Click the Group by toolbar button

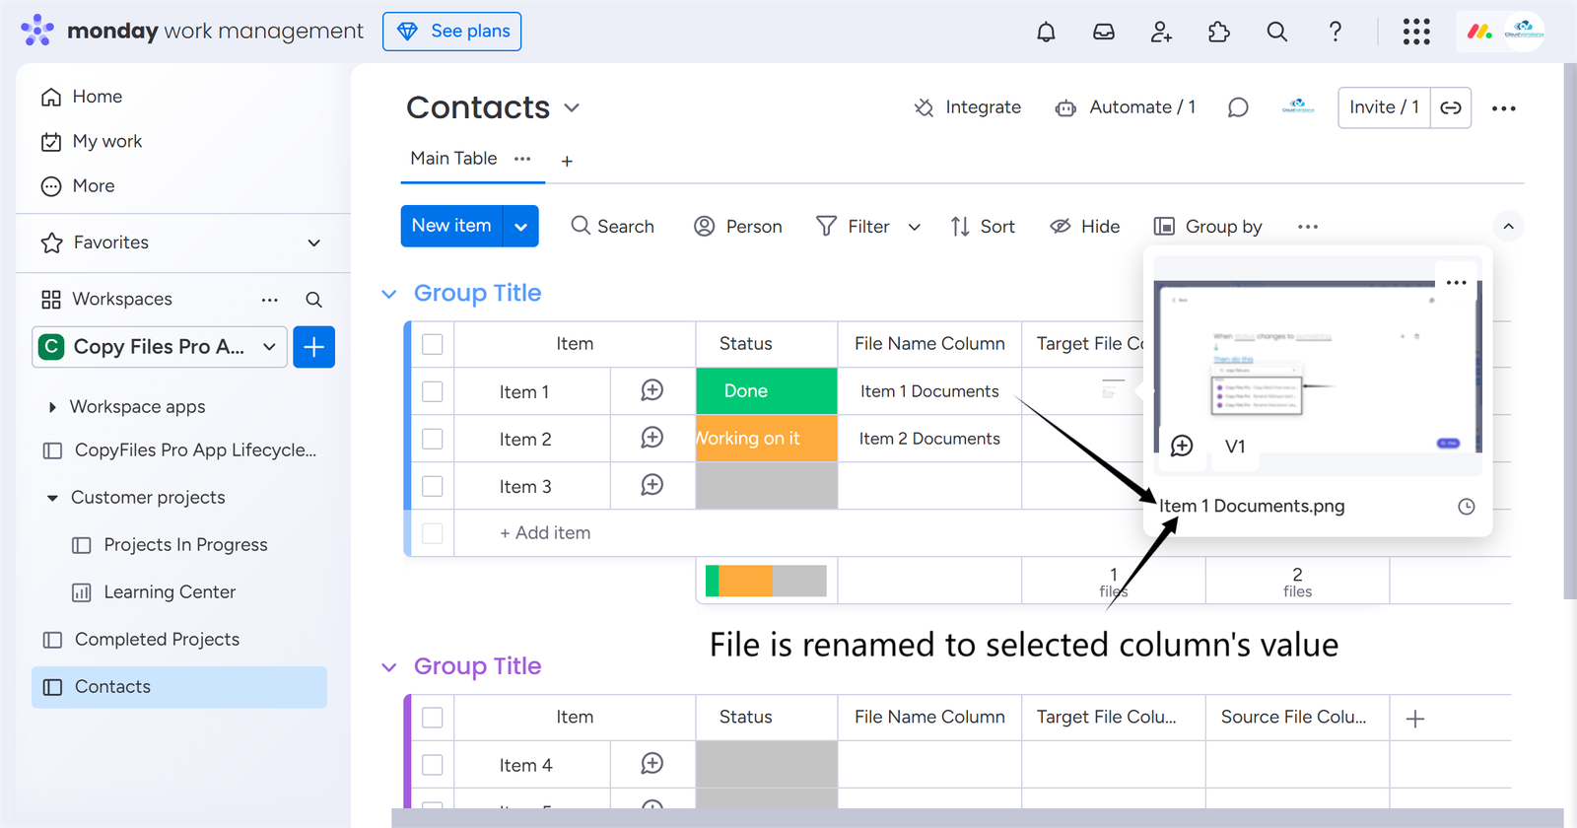click(x=1207, y=227)
